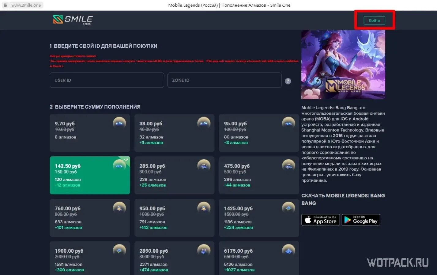Screen dimensions: 437x275
Task: Click the '+25 алмазов' bonus text
Action: click(x=153, y=185)
